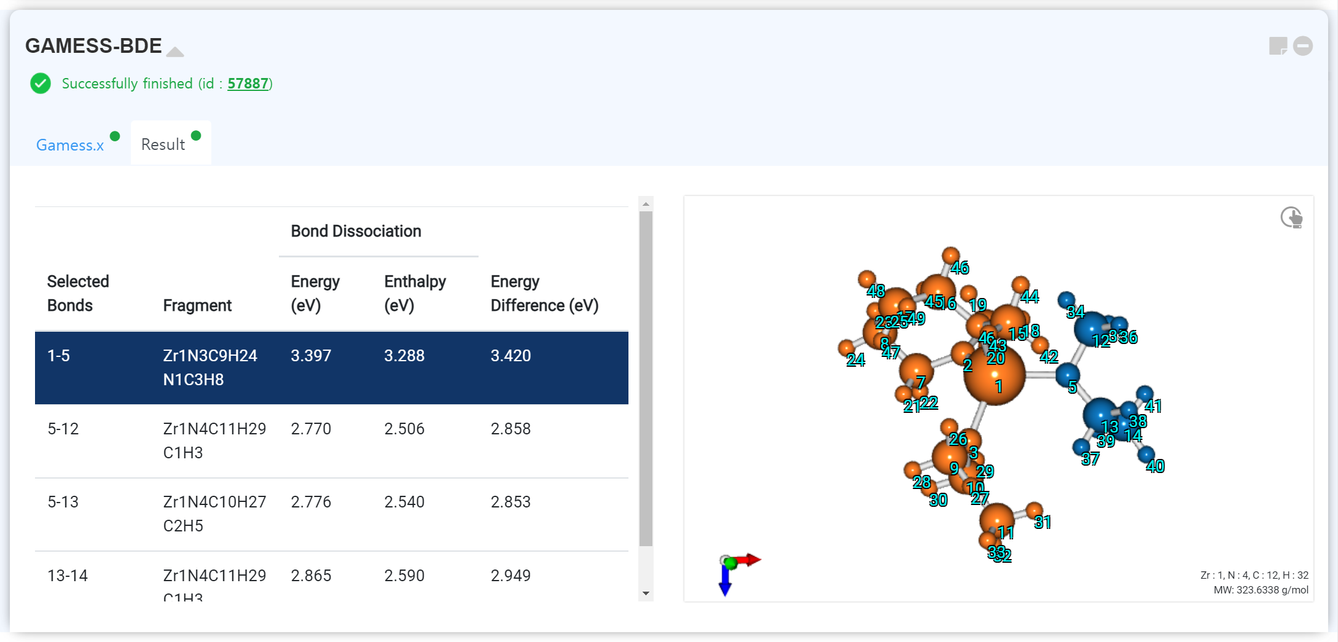The width and height of the screenshot is (1338, 642).
Task: Click the Energy (eV) column header
Action: [x=315, y=293]
